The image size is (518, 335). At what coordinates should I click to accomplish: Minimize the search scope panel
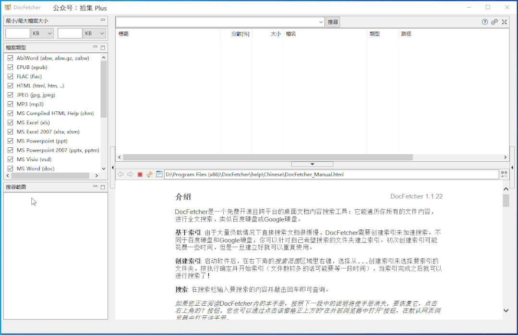[x=95, y=187]
